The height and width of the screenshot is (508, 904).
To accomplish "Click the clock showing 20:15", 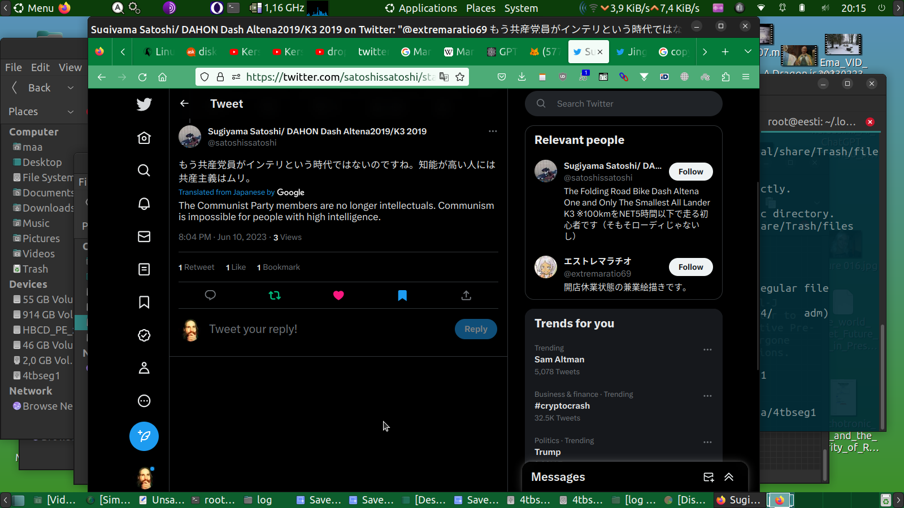I will point(853,8).
